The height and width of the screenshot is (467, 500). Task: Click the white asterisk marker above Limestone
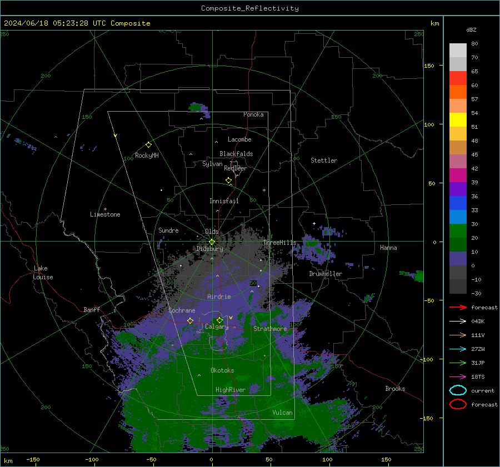coord(105,209)
